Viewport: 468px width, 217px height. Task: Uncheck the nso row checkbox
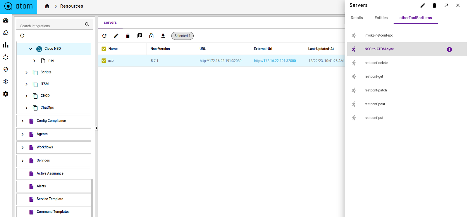tap(104, 61)
